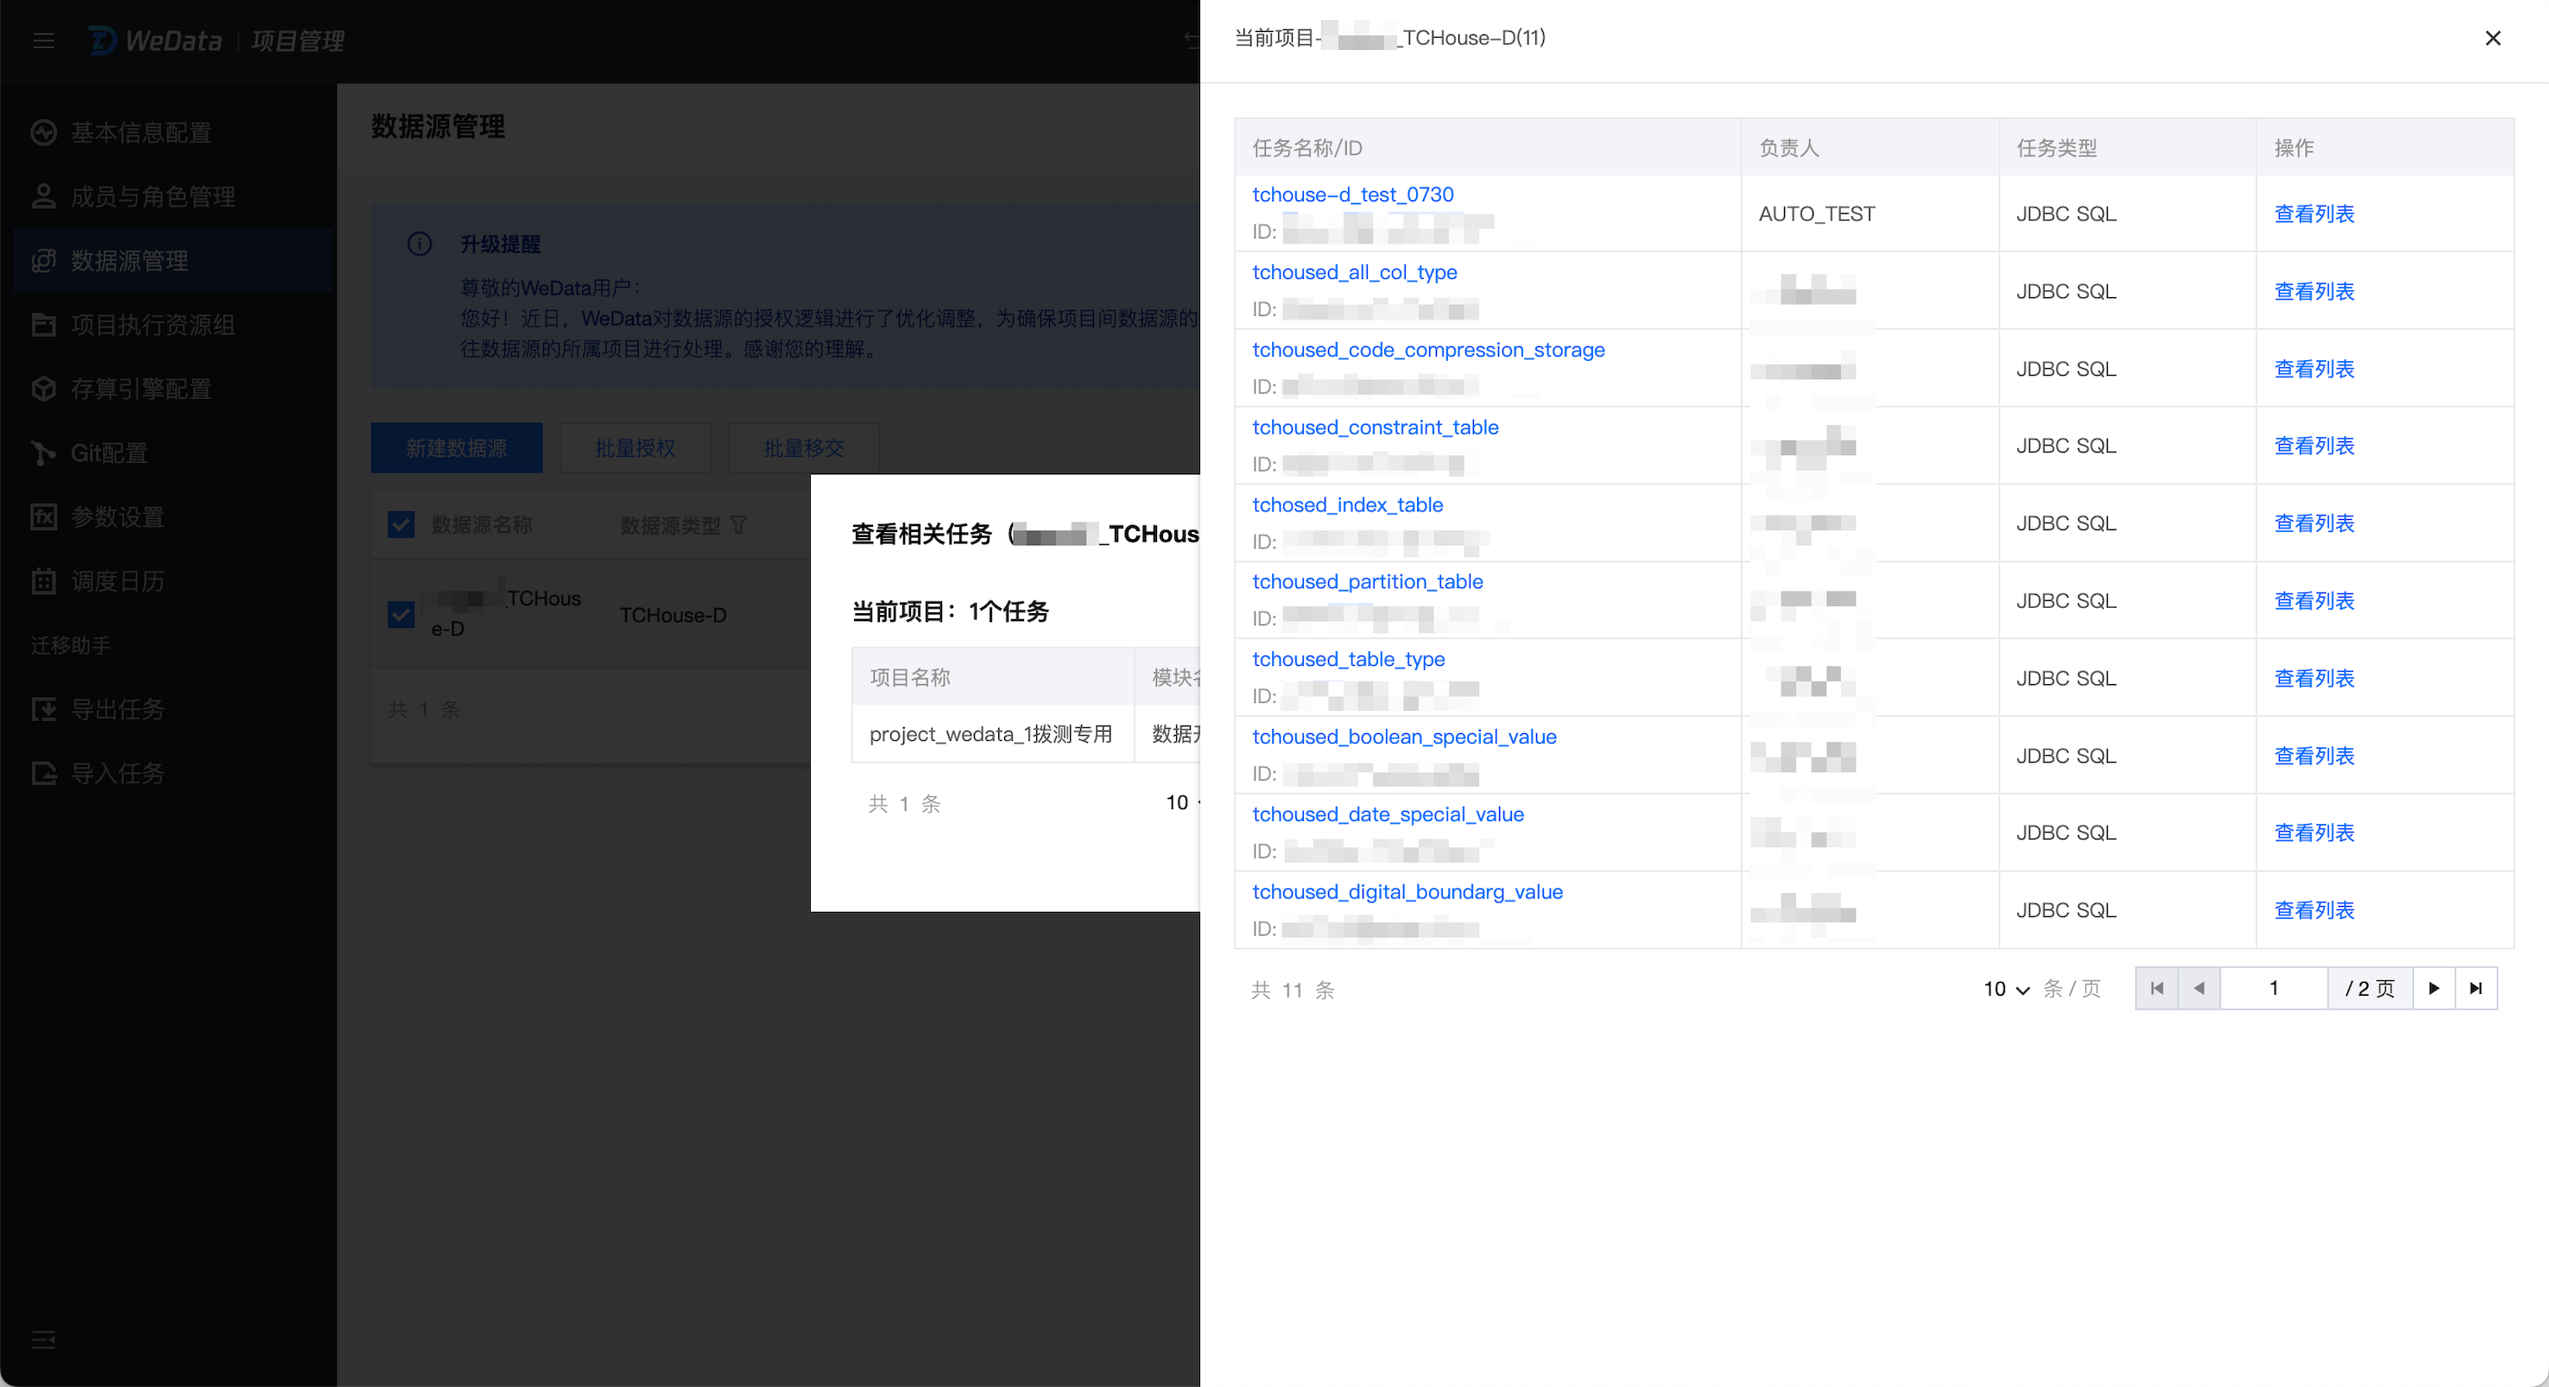
Task: Collapse sidebar using bottom-left icon
Action: [42, 1339]
